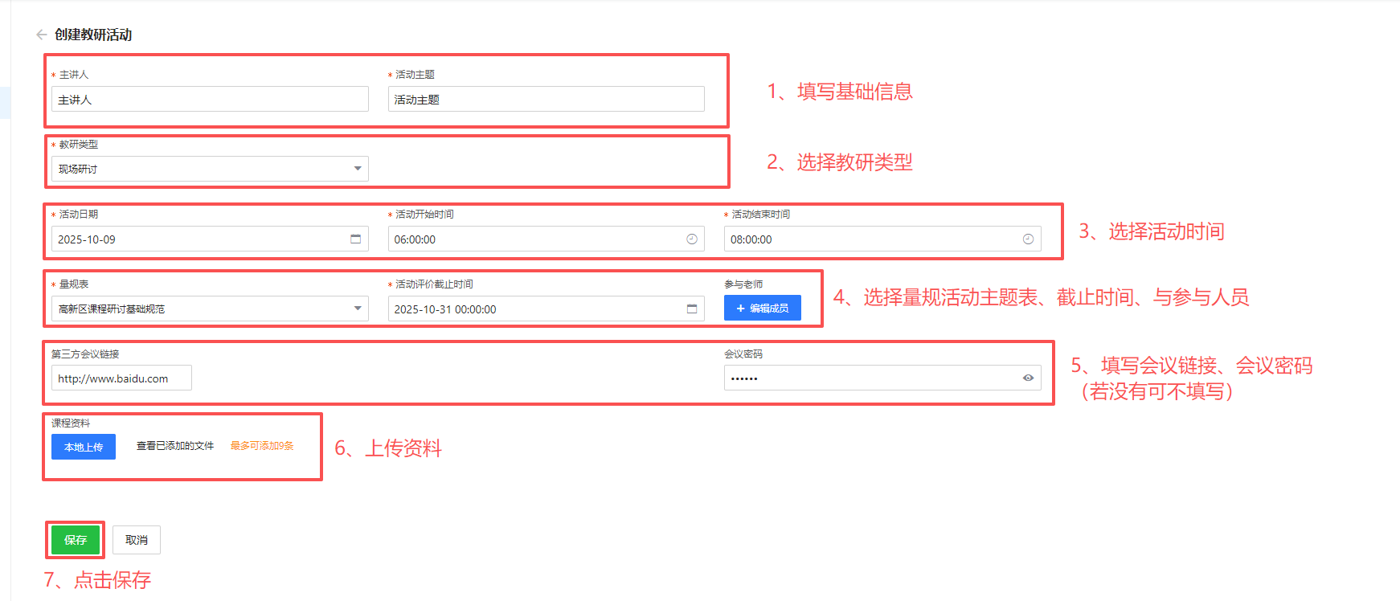Image resolution: width=1400 pixels, height=601 pixels.
Task: Click the 第三方会议链接 URL field
Action: pos(121,378)
